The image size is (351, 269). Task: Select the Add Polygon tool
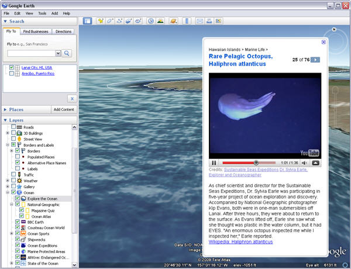point(110,21)
